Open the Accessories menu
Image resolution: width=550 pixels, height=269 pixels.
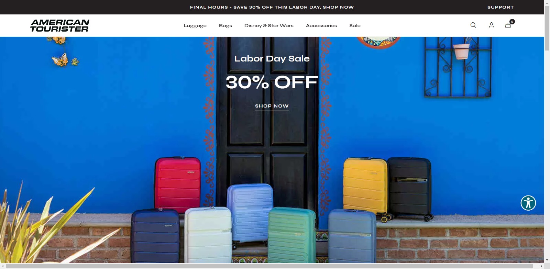[321, 25]
